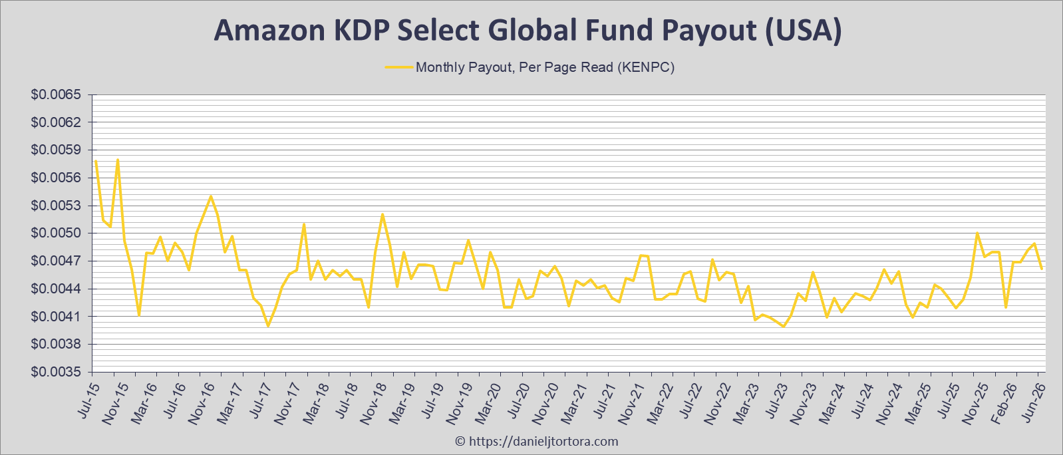Click the y-axis label $0.0056
This screenshot has width=1063, height=455.
pos(56,178)
